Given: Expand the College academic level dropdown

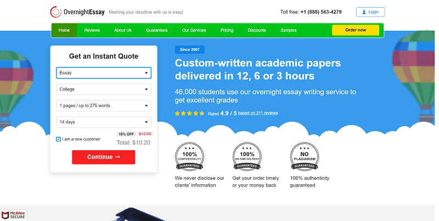Looking at the screenshot, I should point(104,89).
